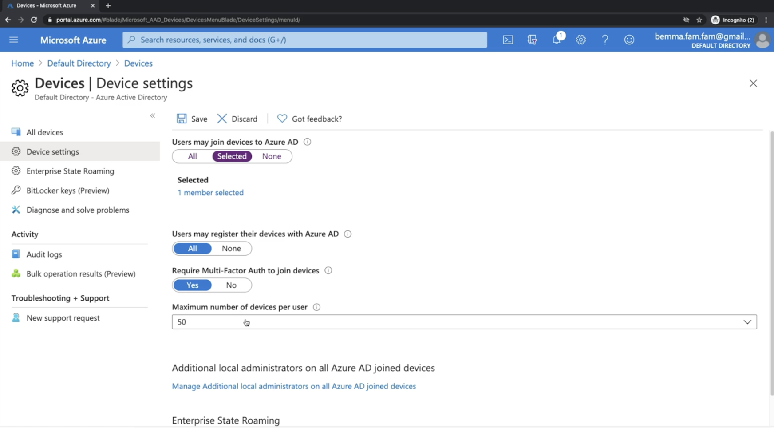Choose No for Multi-Factor Auth requirement
The width and height of the screenshot is (774, 428).
pos(231,285)
